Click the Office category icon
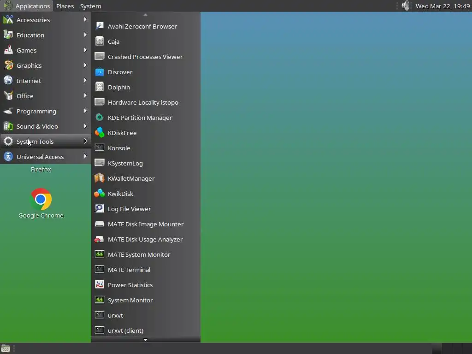The height and width of the screenshot is (354, 472). tap(8, 95)
